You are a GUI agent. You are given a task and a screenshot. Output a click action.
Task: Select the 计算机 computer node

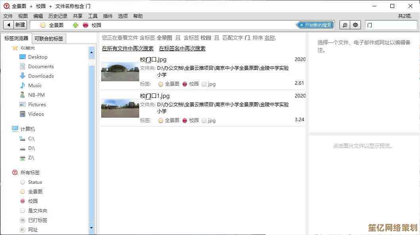pyautogui.click(x=27, y=129)
